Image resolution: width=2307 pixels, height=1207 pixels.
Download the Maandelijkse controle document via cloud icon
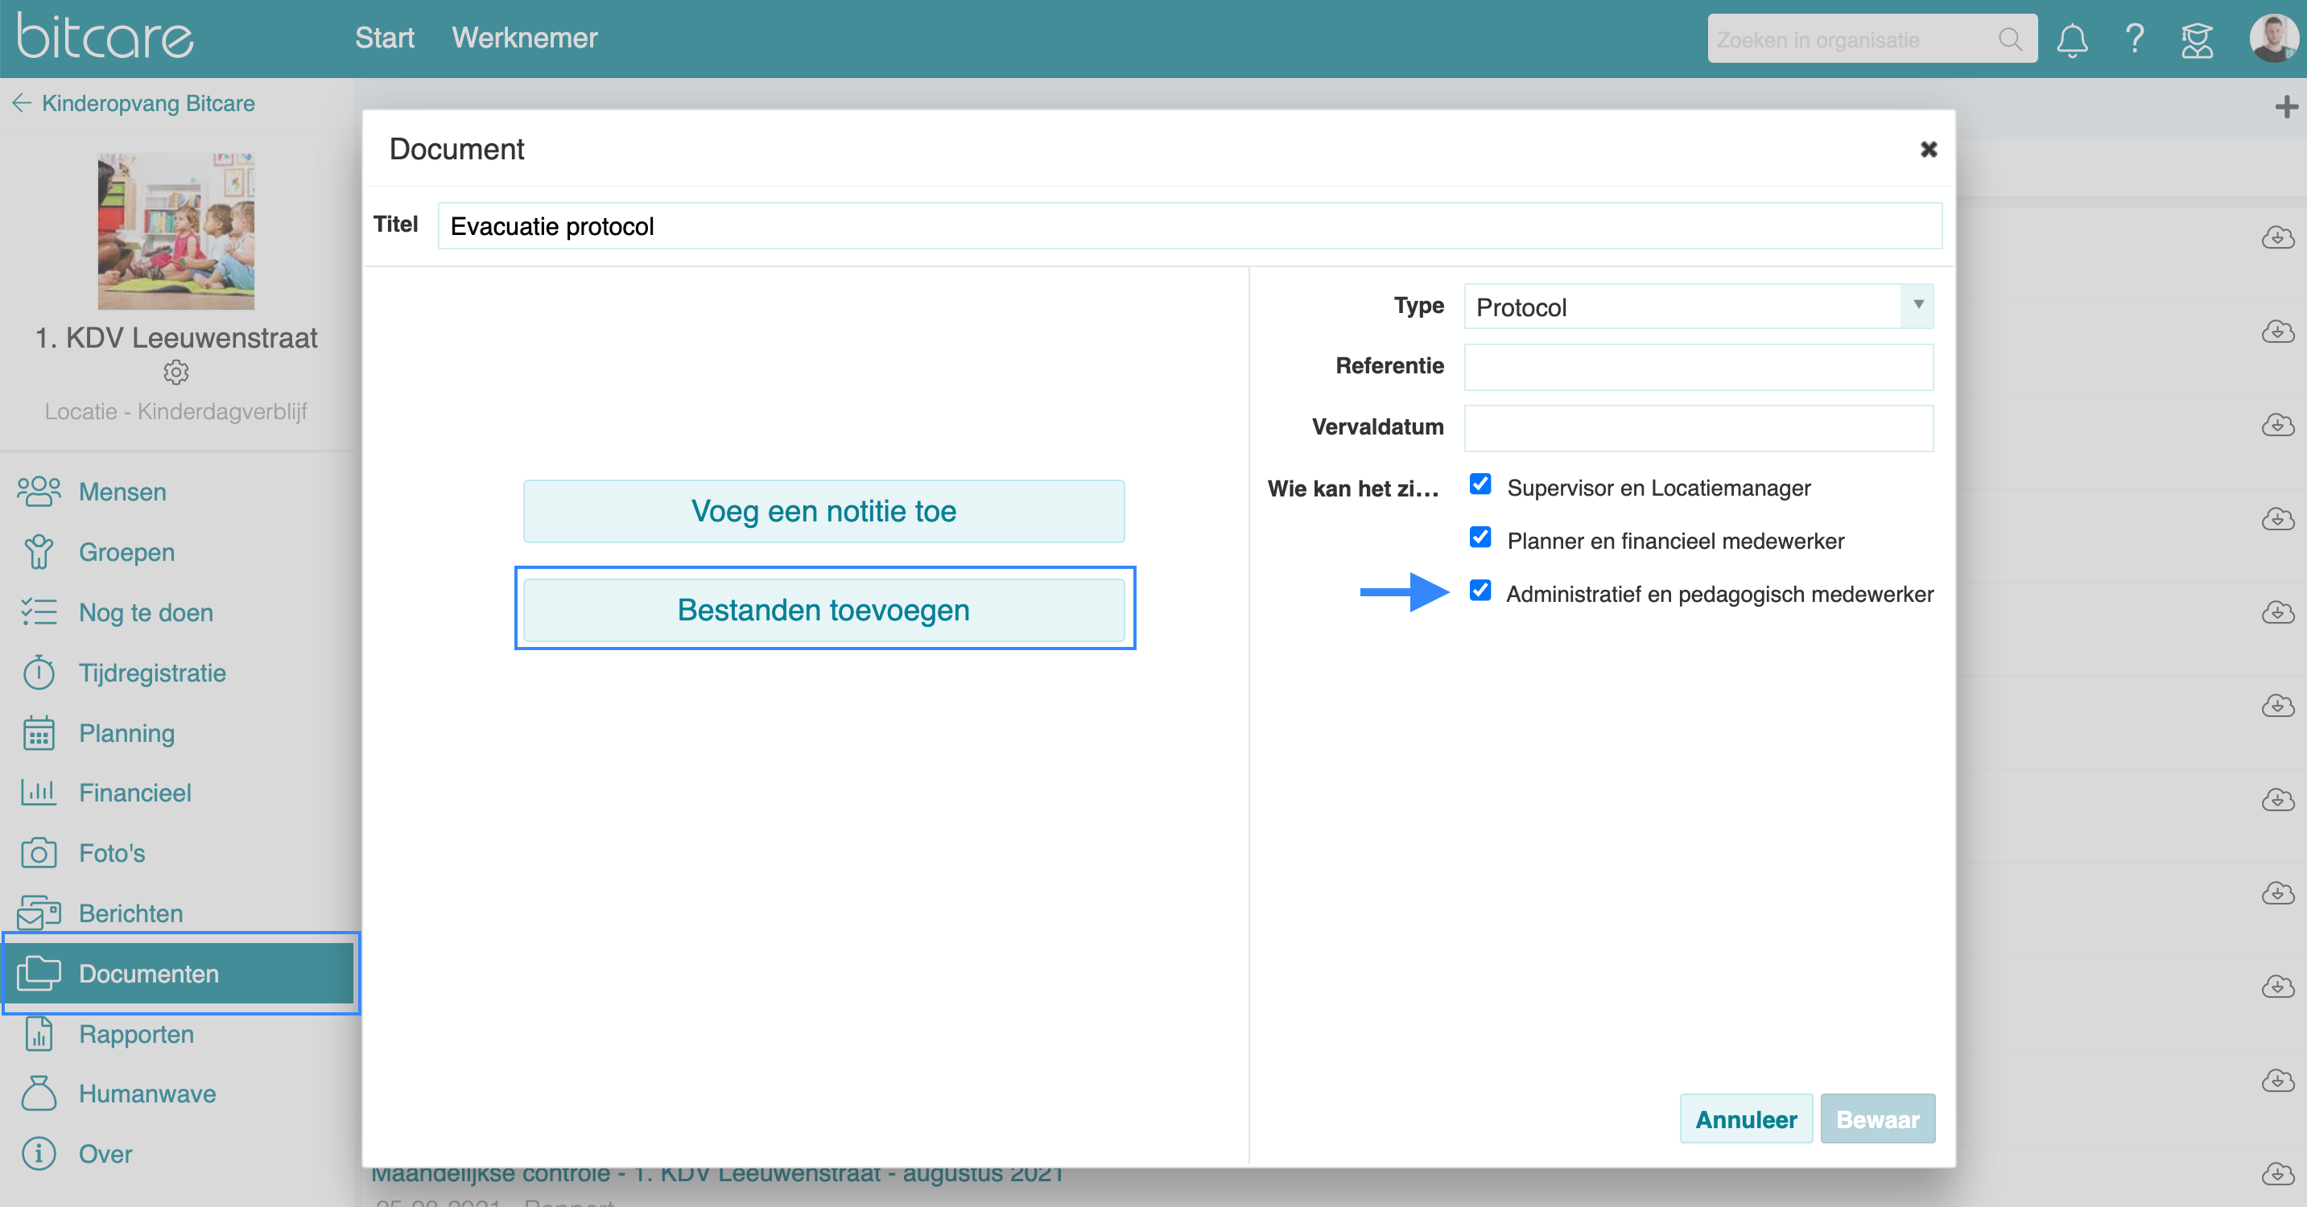click(x=2277, y=1173)
